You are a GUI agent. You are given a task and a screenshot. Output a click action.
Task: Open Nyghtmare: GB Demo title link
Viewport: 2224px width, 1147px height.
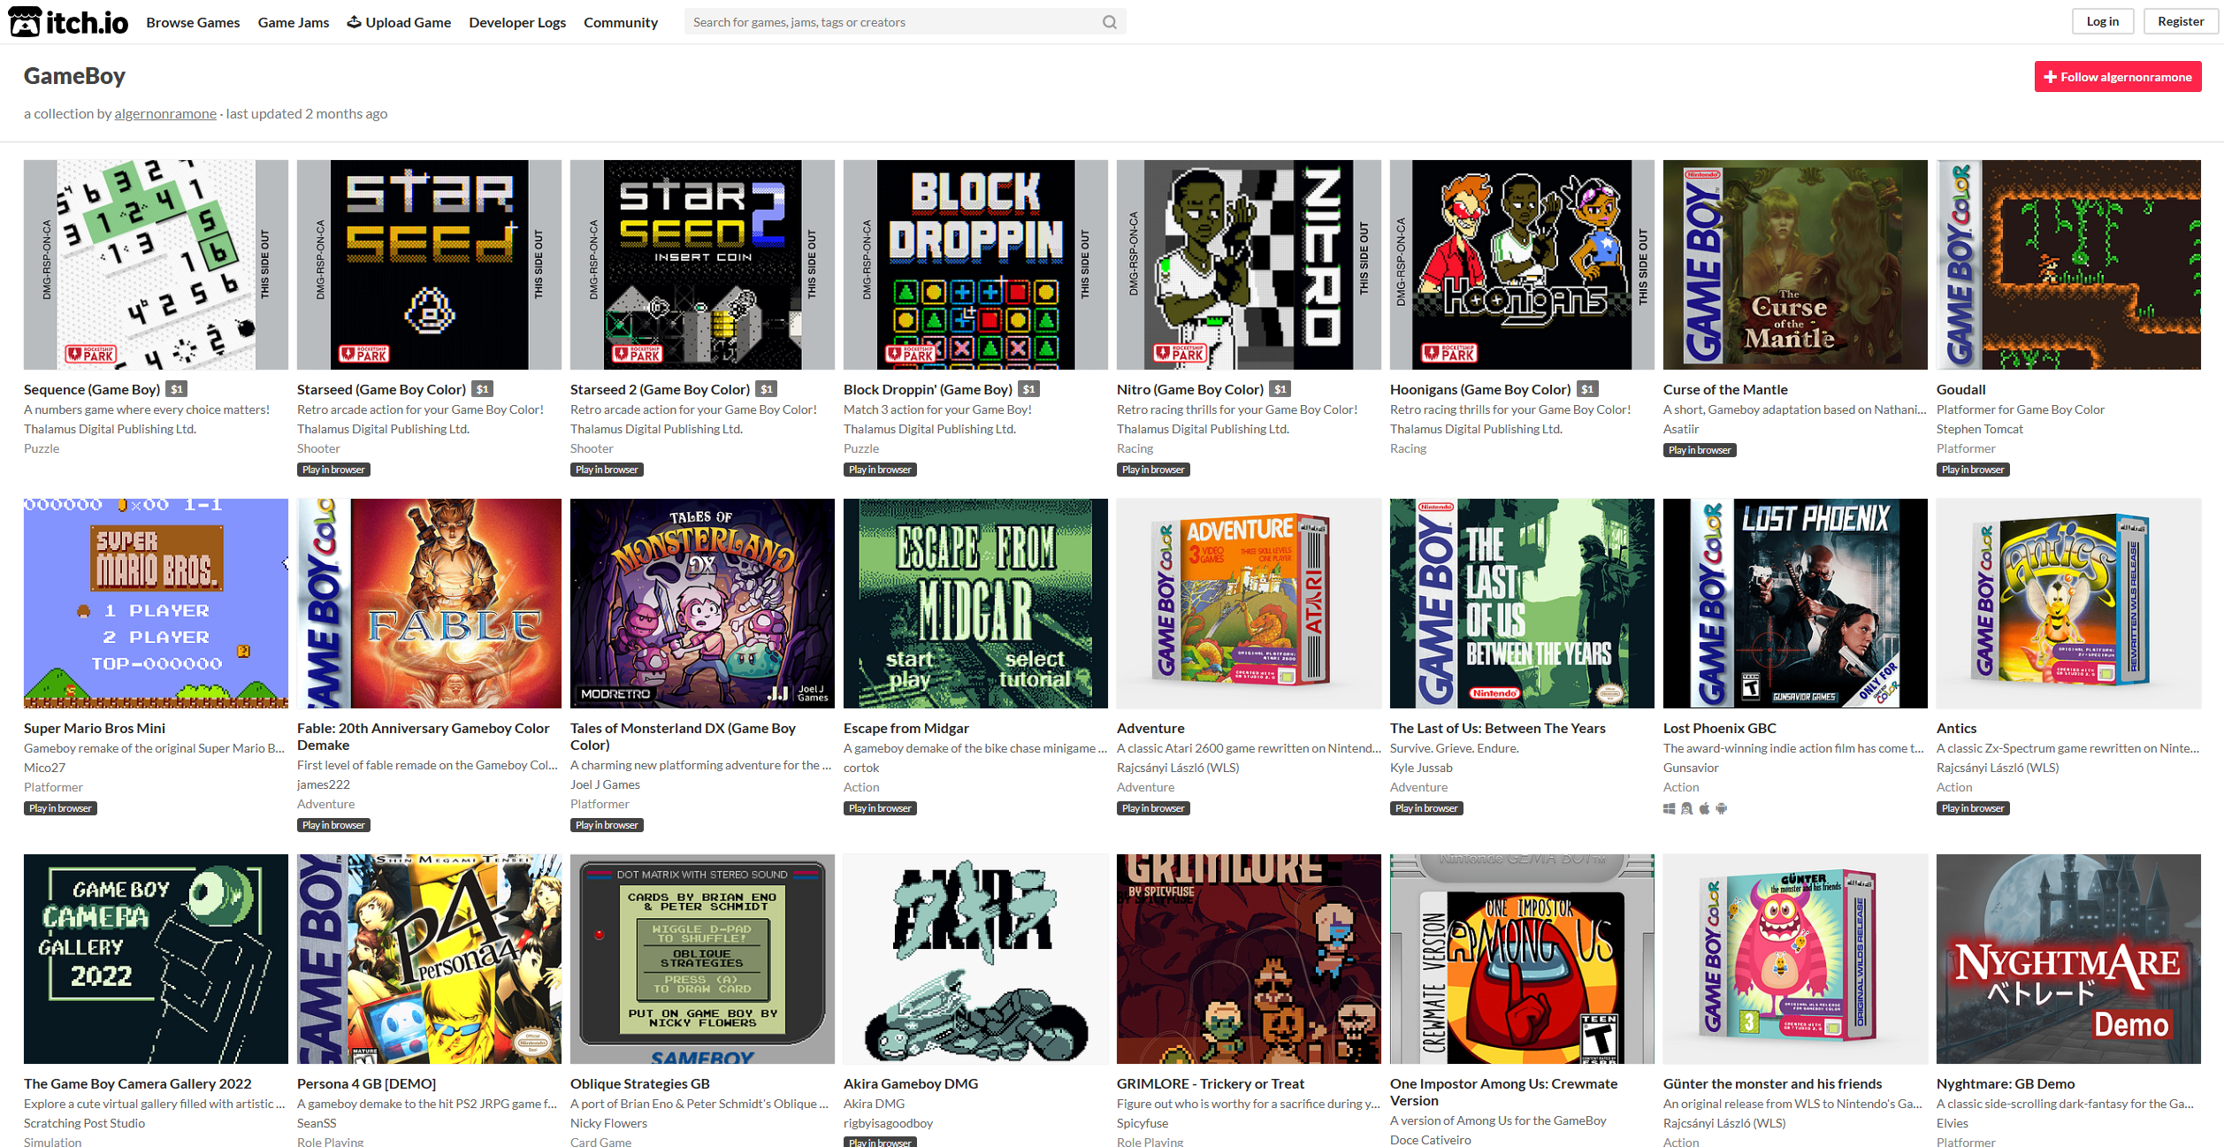pos(2006,1083)
